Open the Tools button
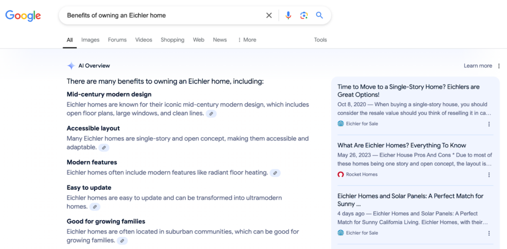This screenshot has height=249, width=507. pos(320,40)
